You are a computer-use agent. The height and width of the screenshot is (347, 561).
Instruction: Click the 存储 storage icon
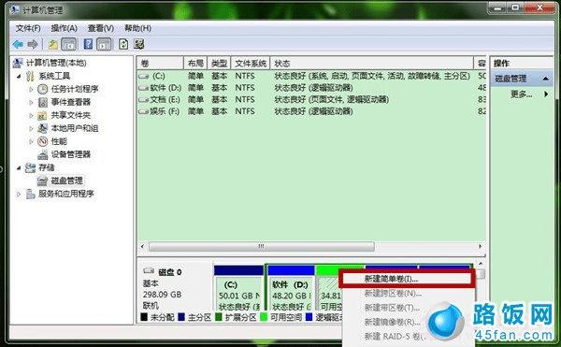tap(31, 167)
